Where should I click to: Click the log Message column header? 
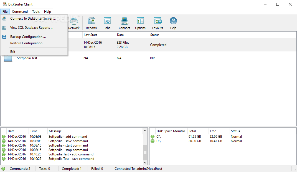95,131
